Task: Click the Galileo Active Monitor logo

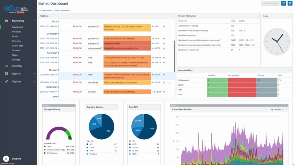Action: point(17,9)
